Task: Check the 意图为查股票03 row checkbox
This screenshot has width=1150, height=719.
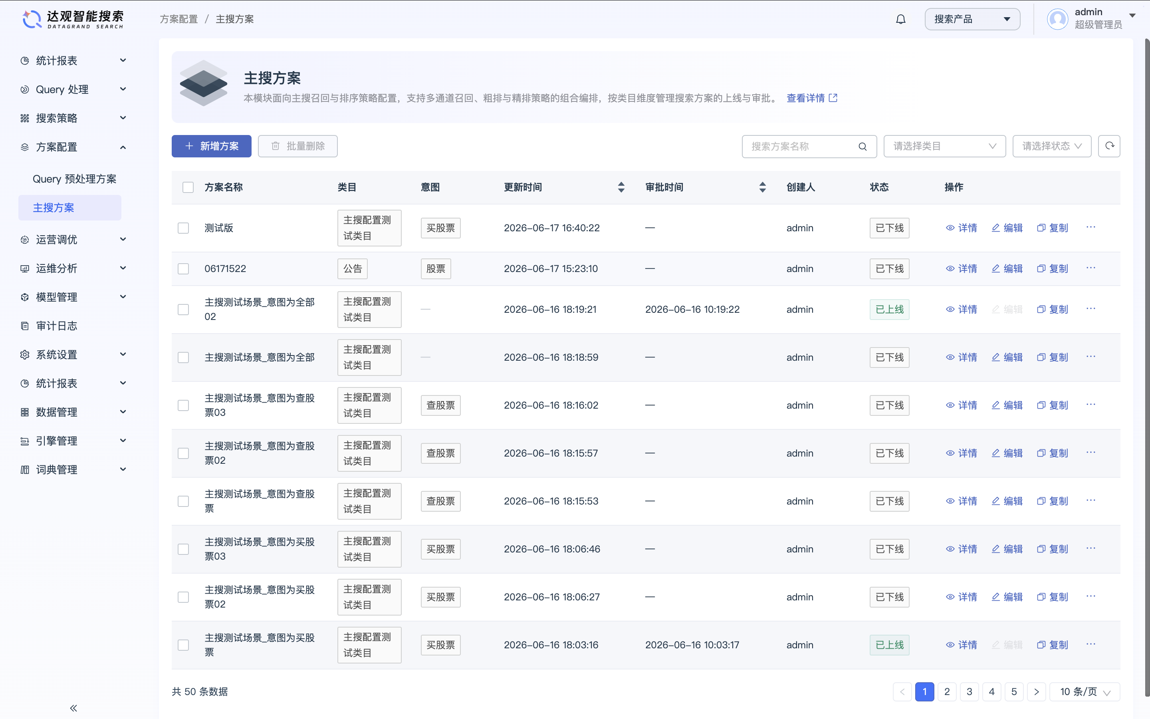Action: tap(183, 405)
